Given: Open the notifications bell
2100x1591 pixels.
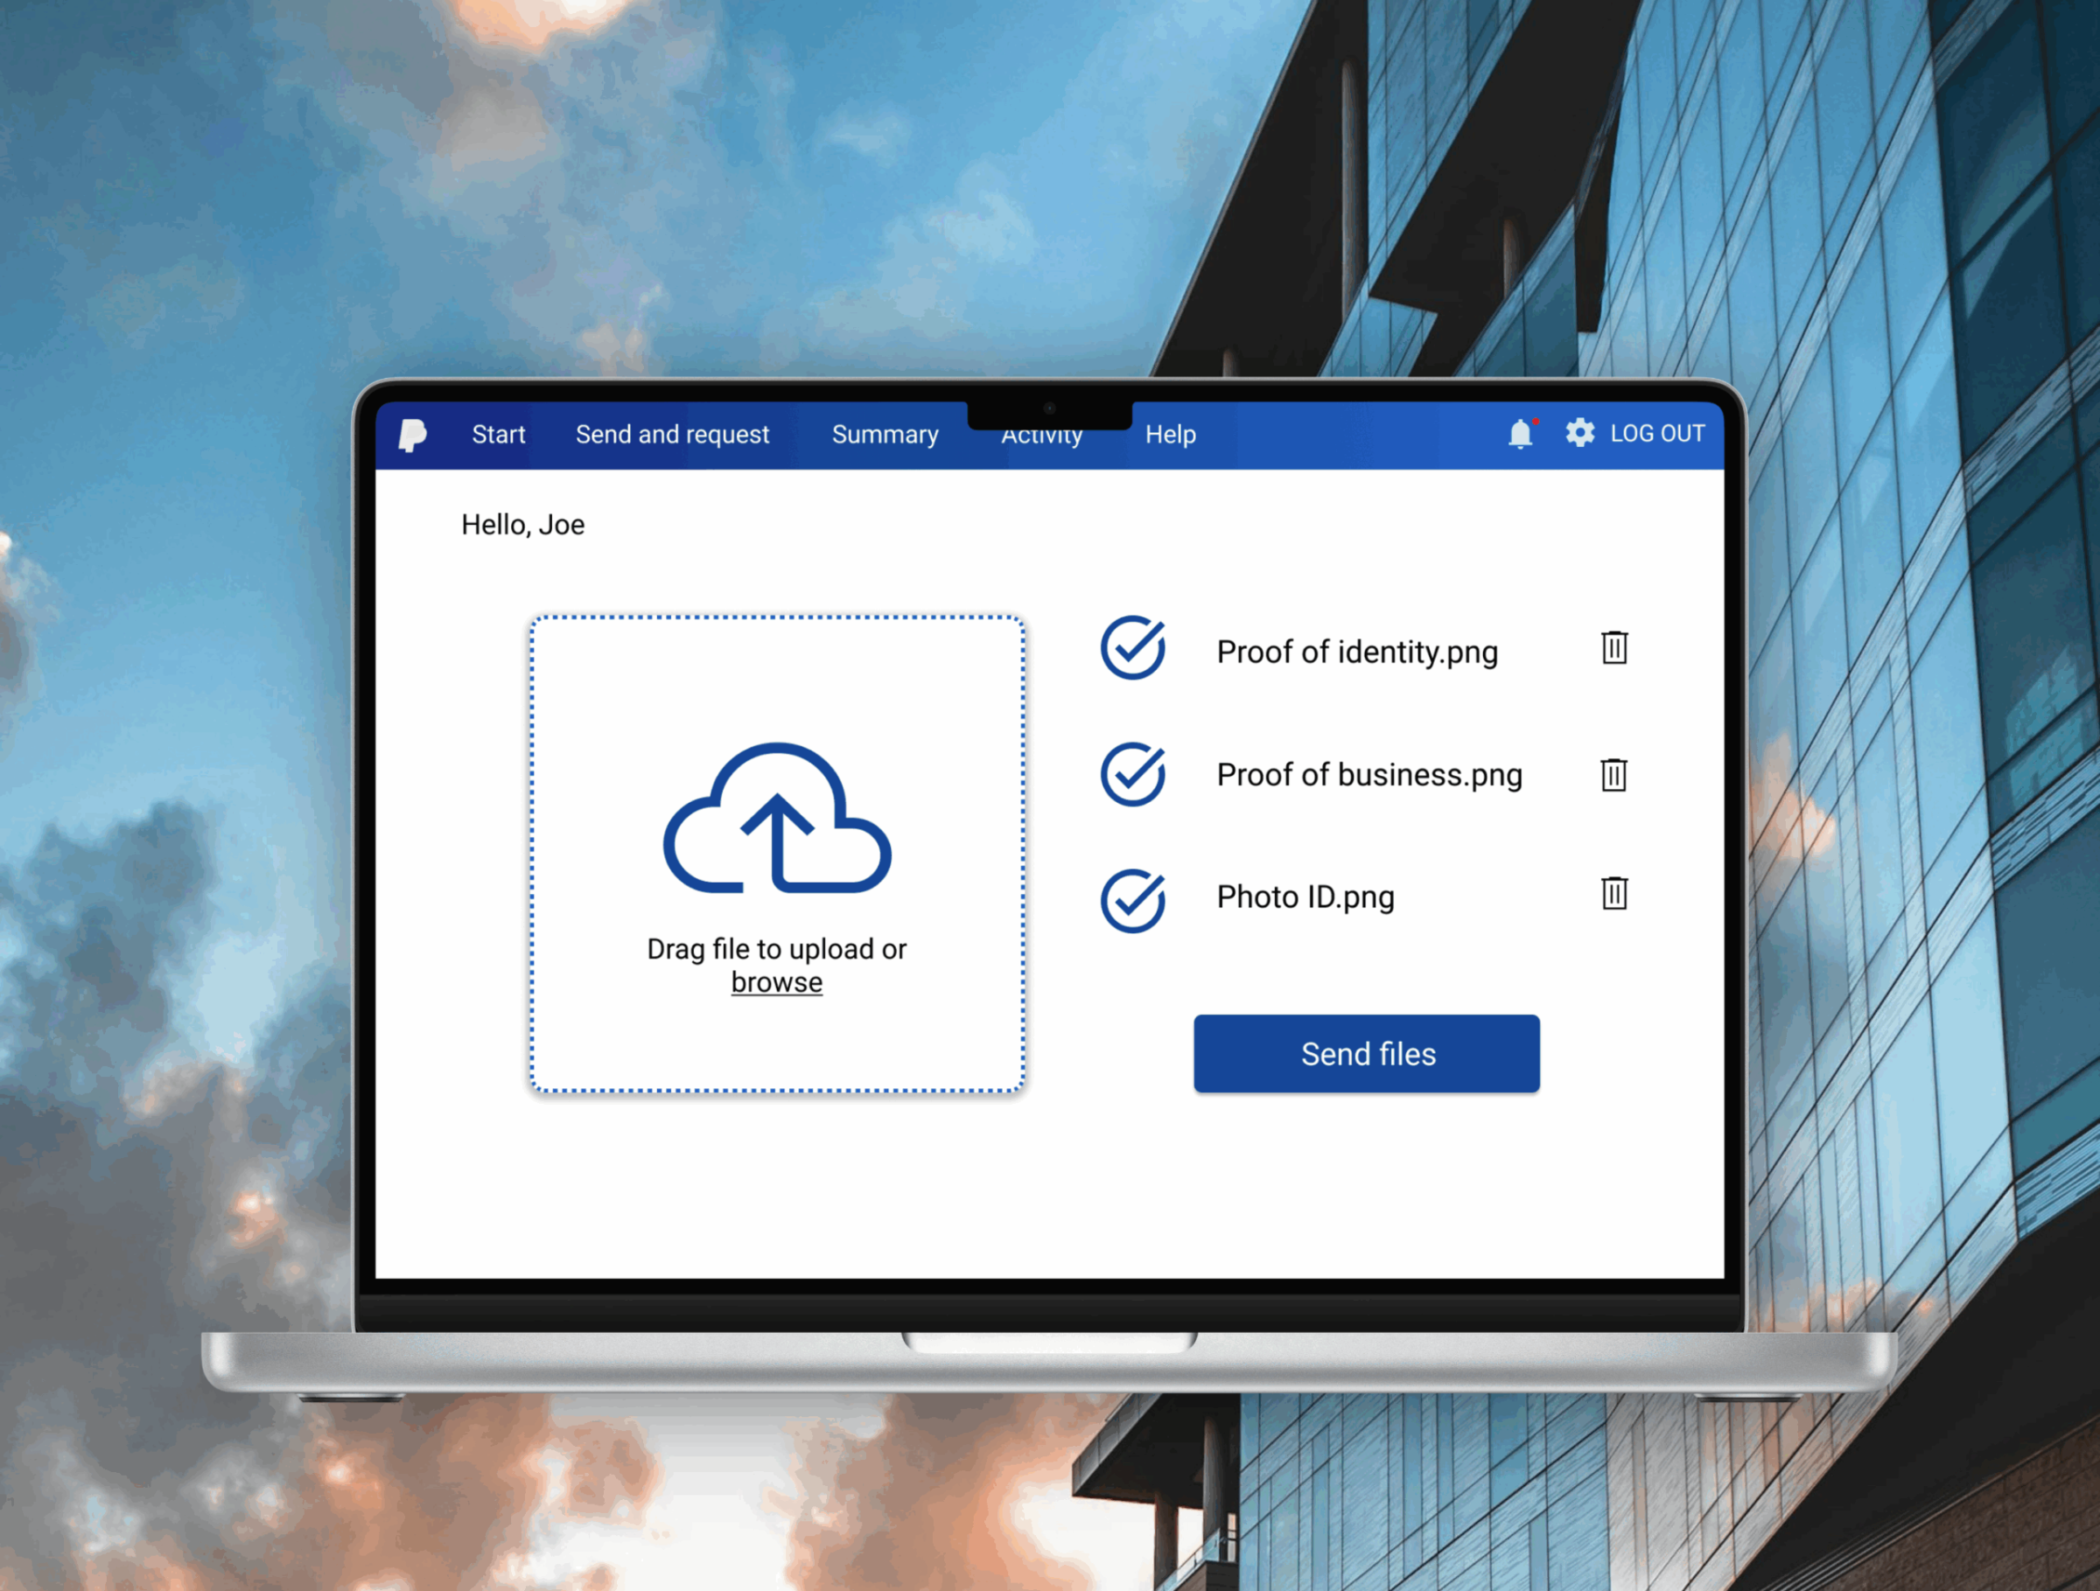Looking at the screenshot, I should 1521,434.
